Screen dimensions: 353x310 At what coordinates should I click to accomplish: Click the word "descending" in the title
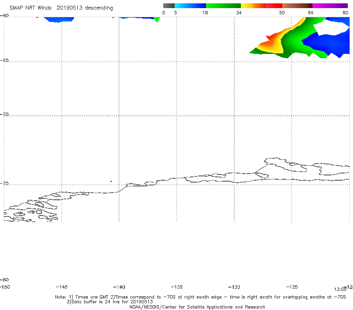click(99, 8)
